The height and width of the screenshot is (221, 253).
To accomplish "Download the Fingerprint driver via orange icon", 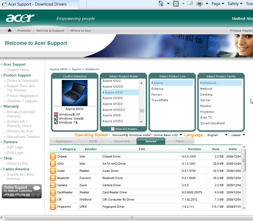I will pos(53,206).
